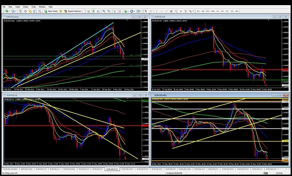Set timeframe to M5
Viewport: 292px width, 176px height.
coord(203,11)
